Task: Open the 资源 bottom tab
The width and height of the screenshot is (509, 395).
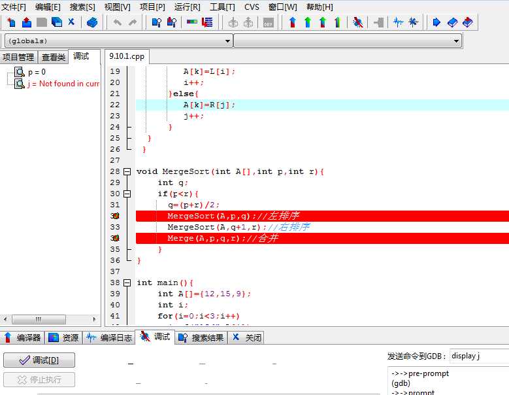Action: pyautogui.click(x=63, y=338)
